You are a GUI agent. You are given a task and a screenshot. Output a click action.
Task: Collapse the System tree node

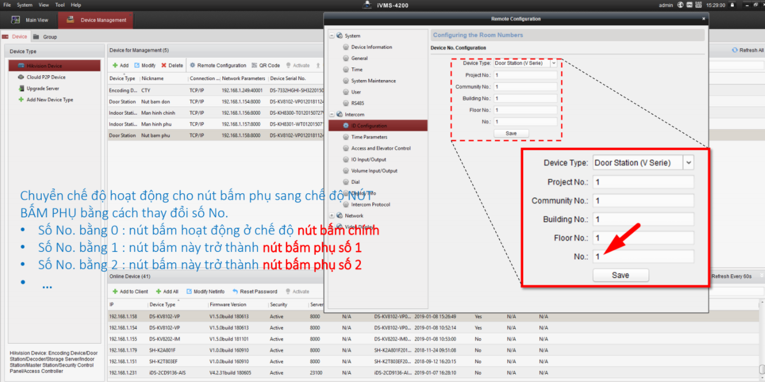click(332, 36)
